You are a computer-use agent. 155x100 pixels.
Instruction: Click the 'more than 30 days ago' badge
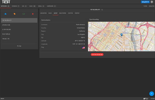pyautogui.click(x=97, y=55)
